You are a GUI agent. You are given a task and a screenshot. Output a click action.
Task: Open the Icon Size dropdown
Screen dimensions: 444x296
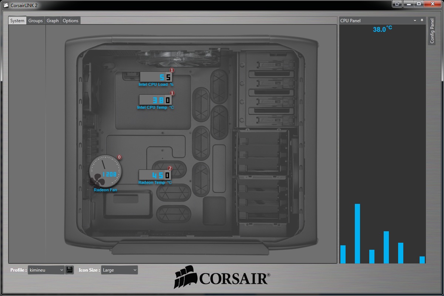coord(119,270)
